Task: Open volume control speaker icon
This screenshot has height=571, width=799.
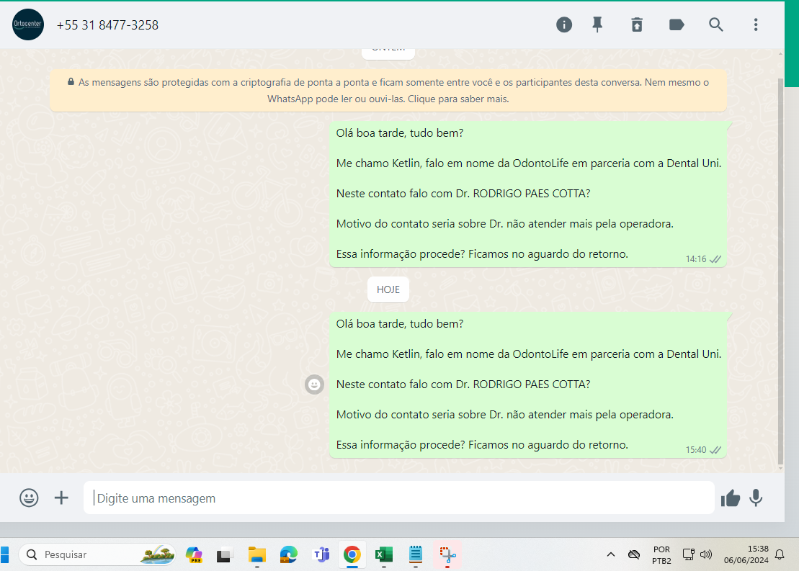Action: [x=706, y=554]
